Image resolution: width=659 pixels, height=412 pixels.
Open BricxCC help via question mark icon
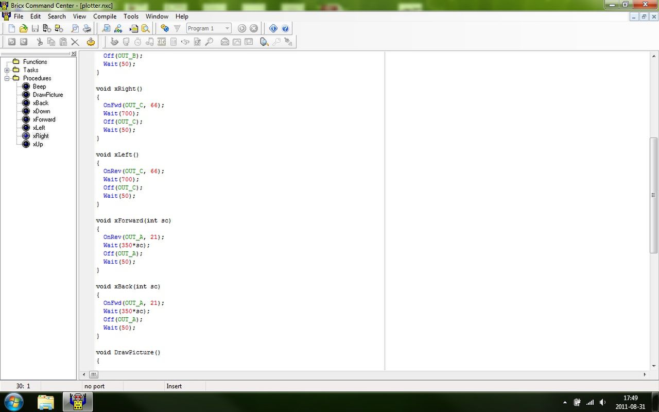[x=285, y=28]
